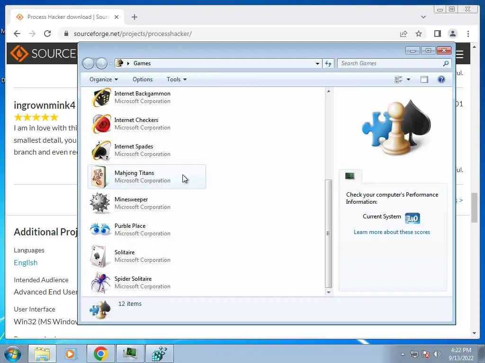The height and width of the screenshot is (363, 485).
Task: Close Process Hacker download tab
Action: coord(117,17)
